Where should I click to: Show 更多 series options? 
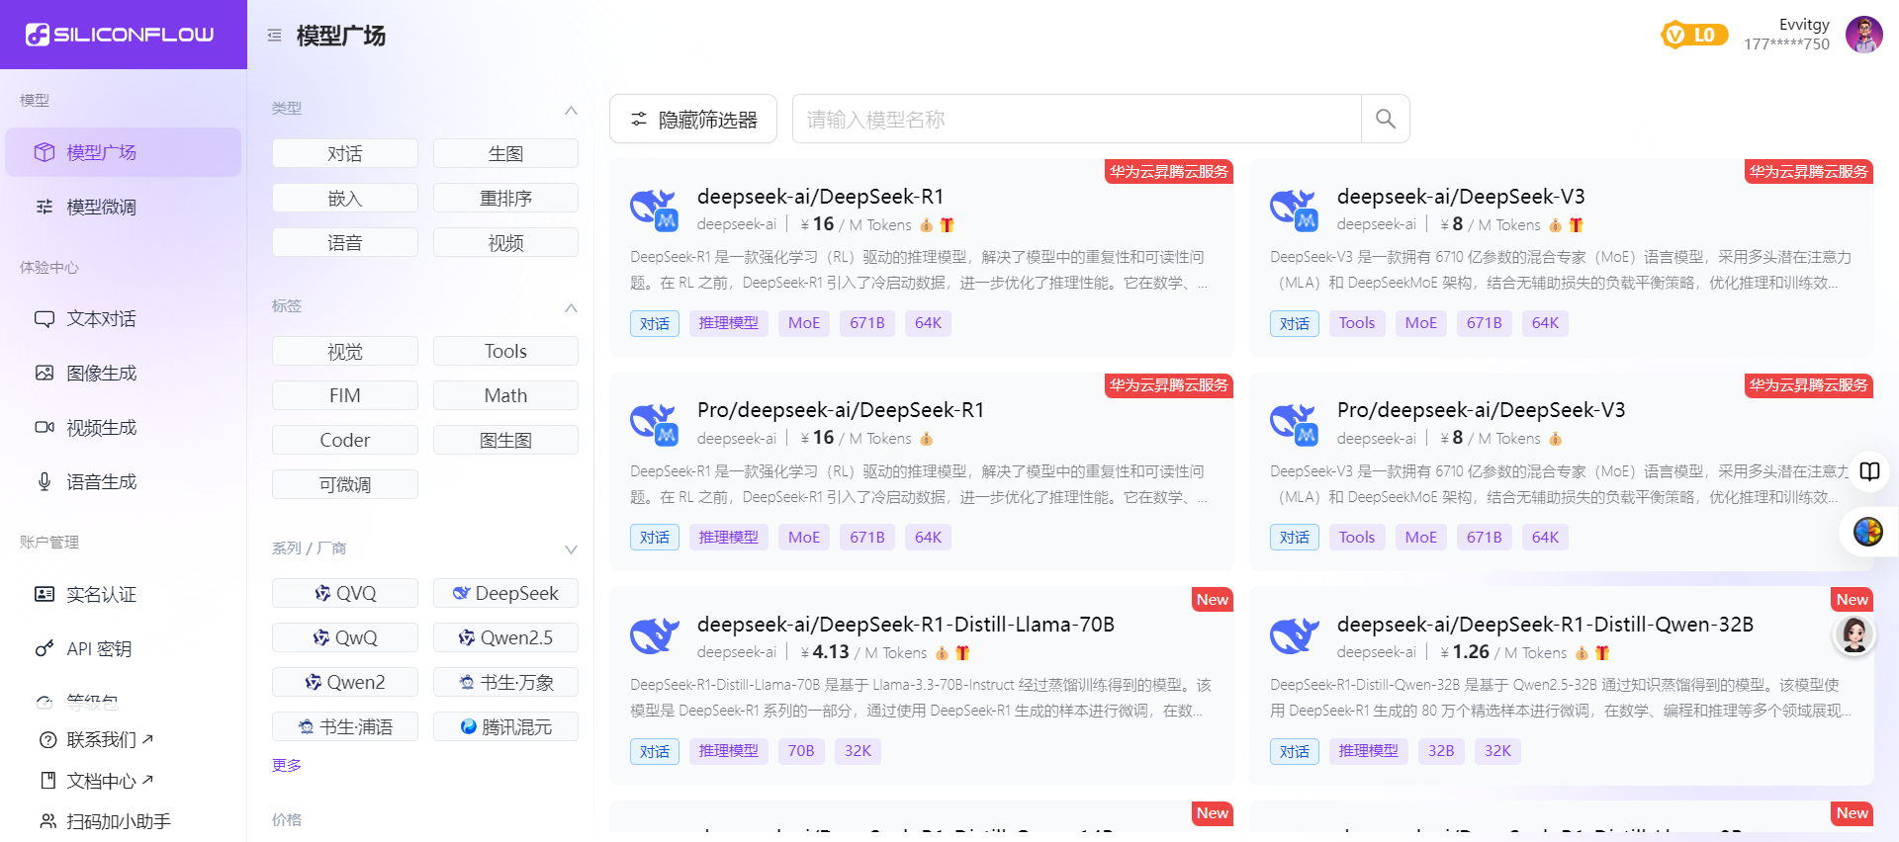pyautogui.click(x=287, y=765)
